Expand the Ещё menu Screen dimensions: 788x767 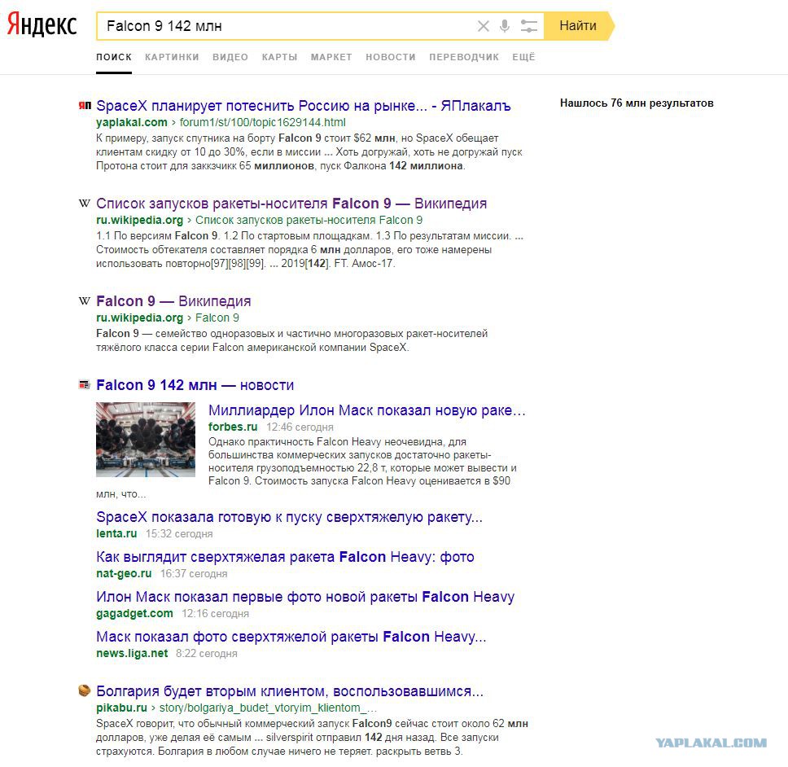click(x=523, y=57)
